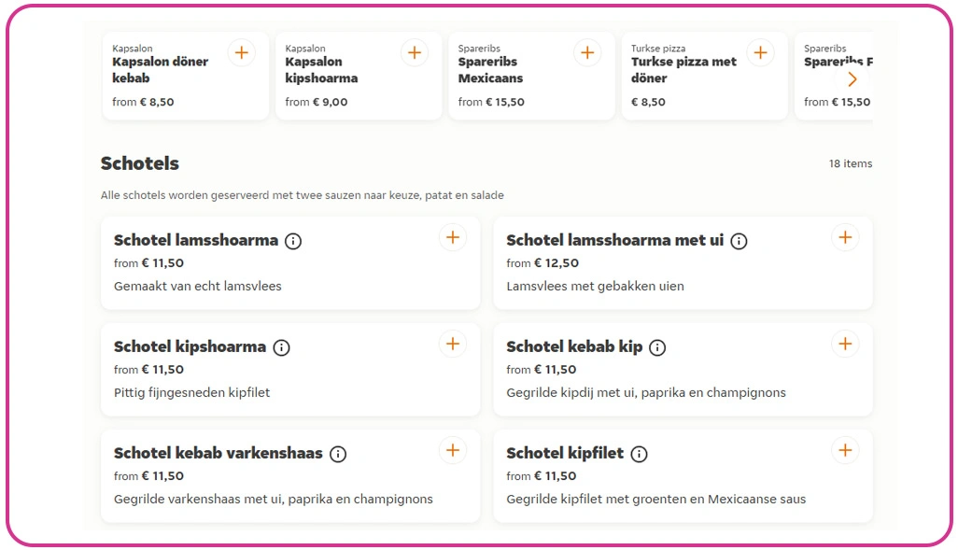958x550 pixels.
Task: Add Schotel lamsshoarma with the plus icon
Action: pyautogui.click(x=453, y=237)
